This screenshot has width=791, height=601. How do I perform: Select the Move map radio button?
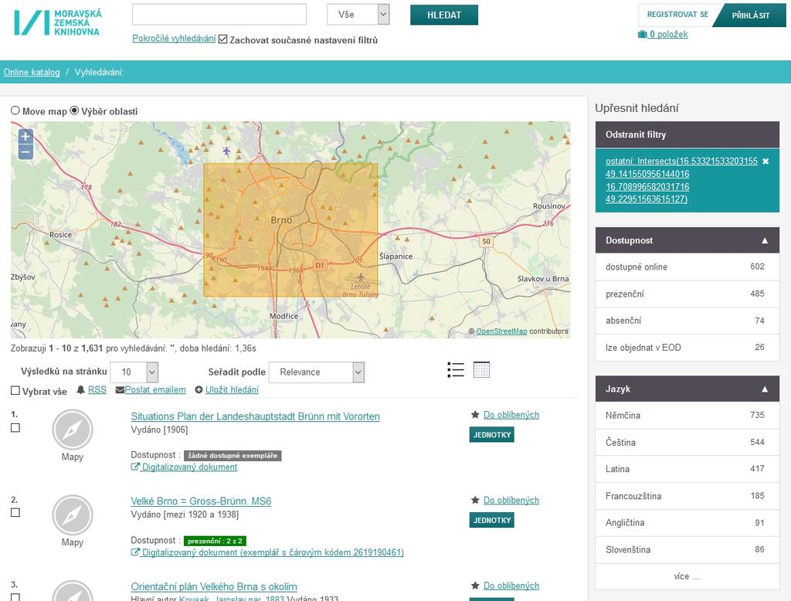coord(15,110)
